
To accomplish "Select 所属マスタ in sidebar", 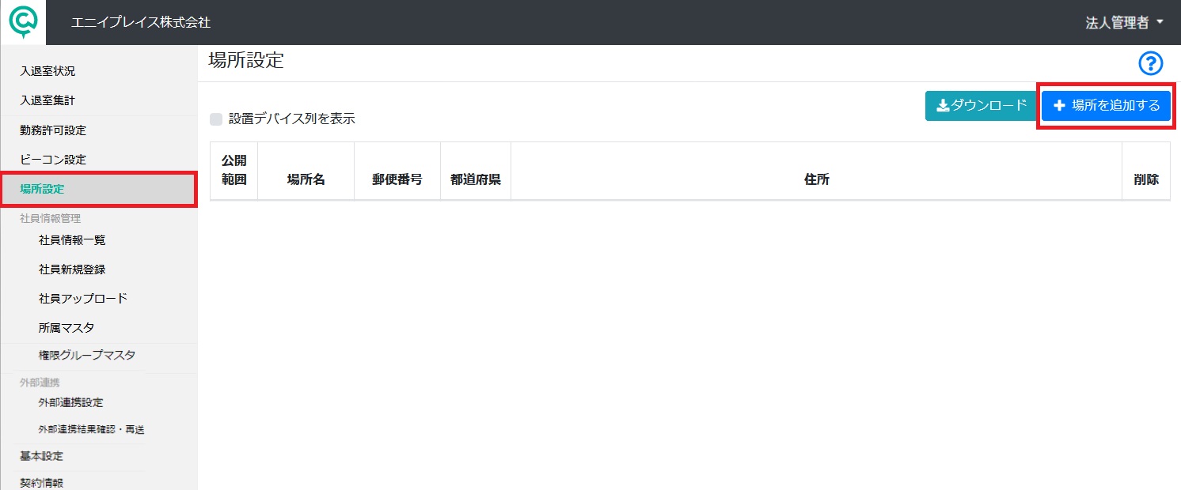I will (x=66, y=328).
